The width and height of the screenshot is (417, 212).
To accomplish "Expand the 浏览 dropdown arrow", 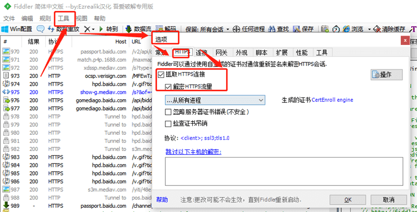I will pos(369,29).
